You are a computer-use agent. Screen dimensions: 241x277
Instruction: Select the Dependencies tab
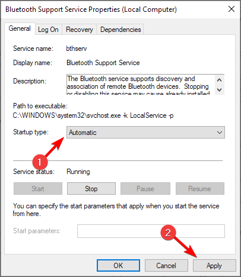point(120,30)
